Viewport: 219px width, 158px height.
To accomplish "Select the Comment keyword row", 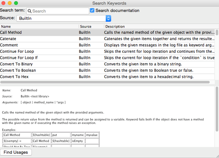I will click(107, 45).
